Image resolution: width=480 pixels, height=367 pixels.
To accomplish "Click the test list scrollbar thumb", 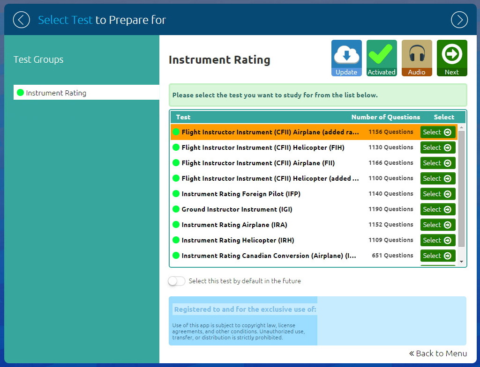I will [461, 187].
